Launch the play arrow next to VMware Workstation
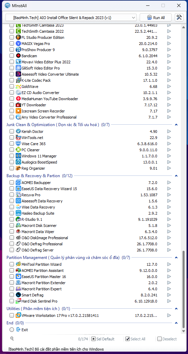 [x=169, y=315]
